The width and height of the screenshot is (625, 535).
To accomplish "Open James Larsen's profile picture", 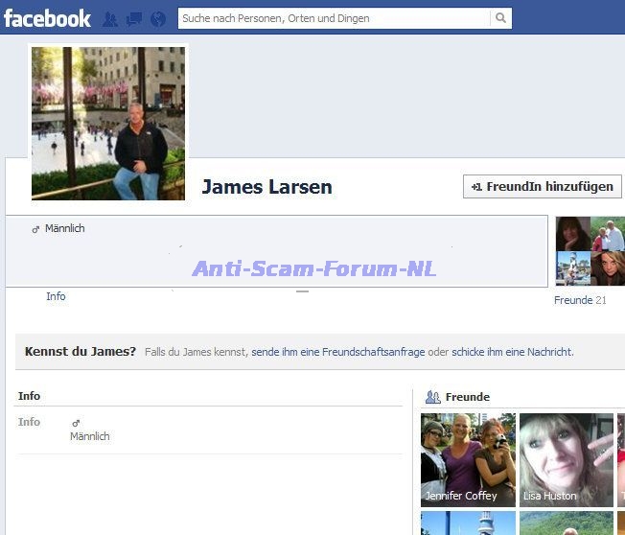I will [x=108, y=123].
